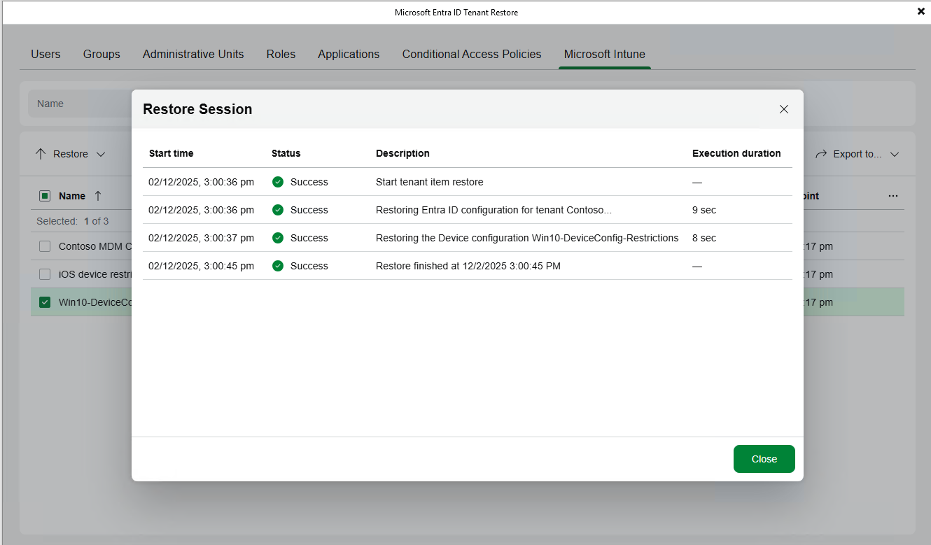The height and width of the screenshot is (545, 931).
Task: Open the column options ellipsis menu
Action: (x=892, y=196)
